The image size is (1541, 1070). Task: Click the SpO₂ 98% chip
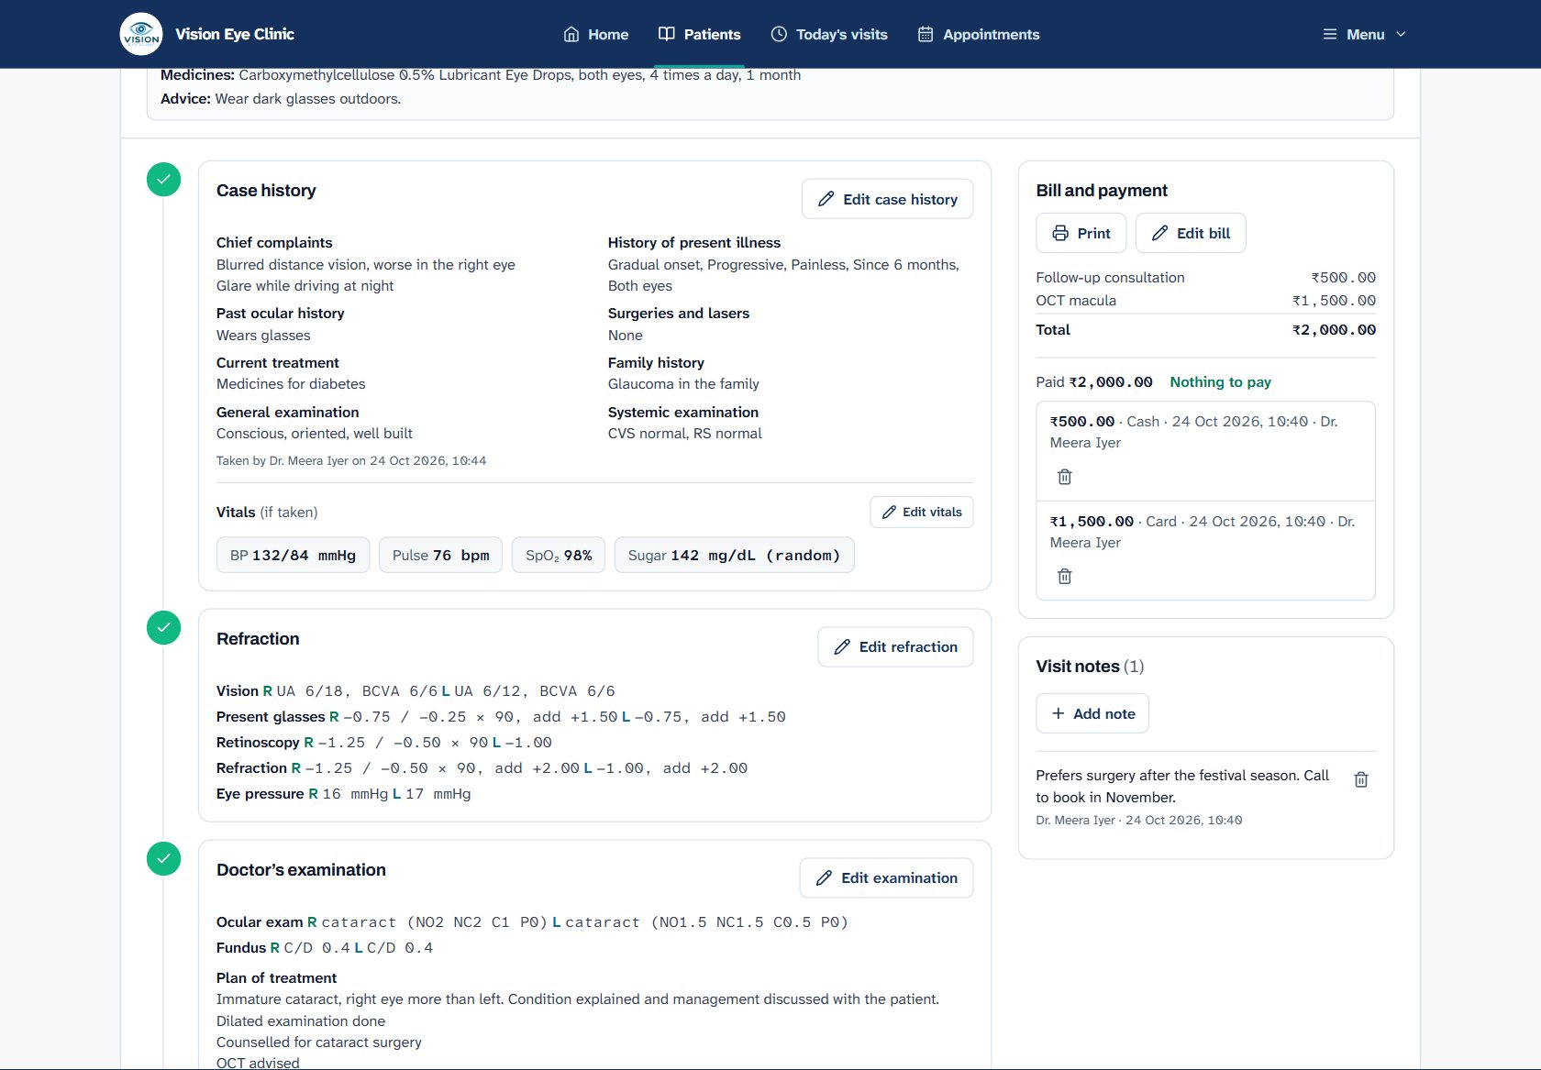pyautogui.click(x=559, y=555)
